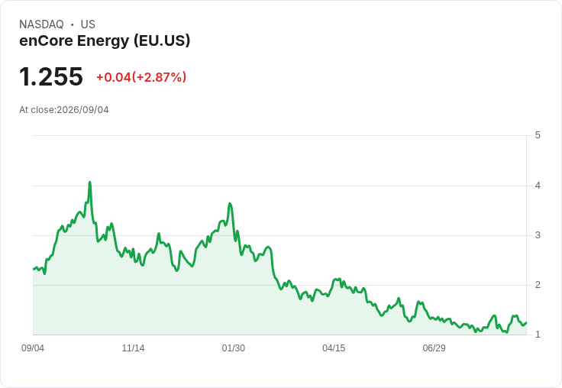Click the 5 value on price axis
This screenshot has width=562, height=388.
(x=538, y=135)
